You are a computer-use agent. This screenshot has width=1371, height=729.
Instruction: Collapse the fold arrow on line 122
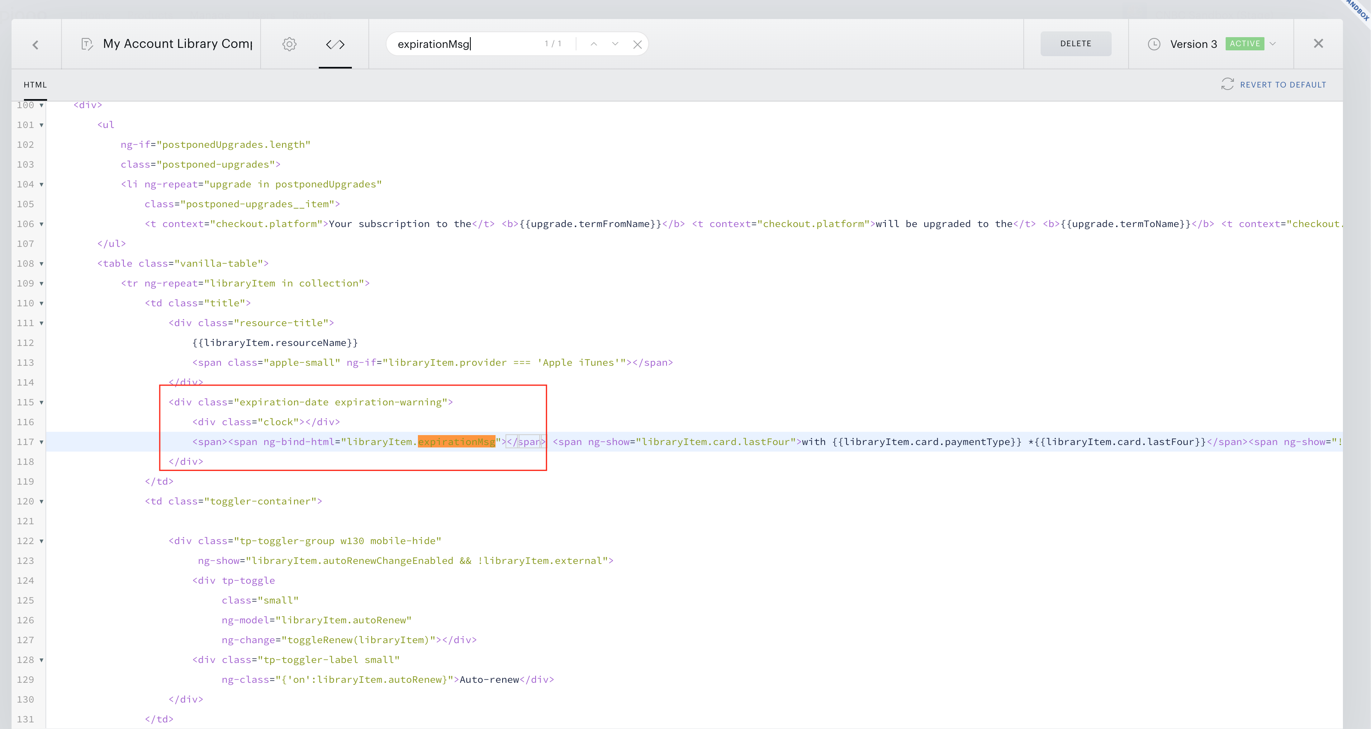(42, 542)
